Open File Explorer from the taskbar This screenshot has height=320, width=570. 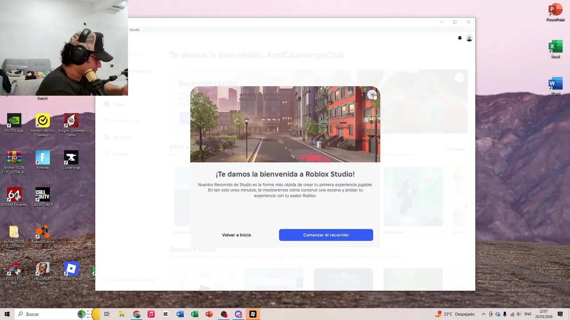click(x=122, y=314)
